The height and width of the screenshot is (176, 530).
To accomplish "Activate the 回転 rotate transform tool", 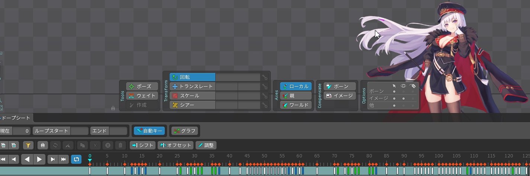I will [x=192, y=77].
